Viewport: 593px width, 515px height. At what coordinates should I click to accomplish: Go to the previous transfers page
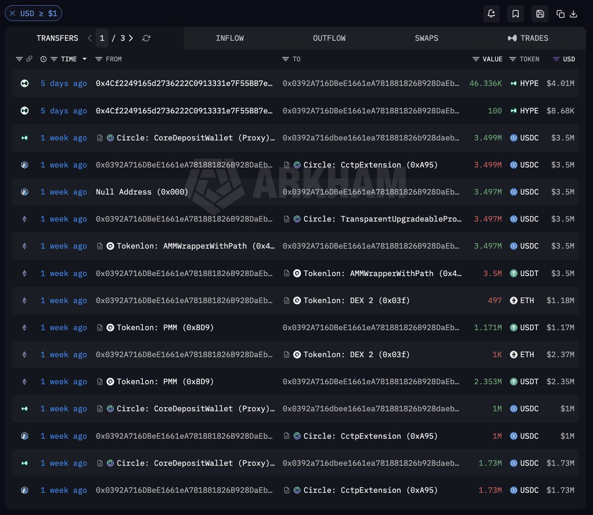pos(89,38)
